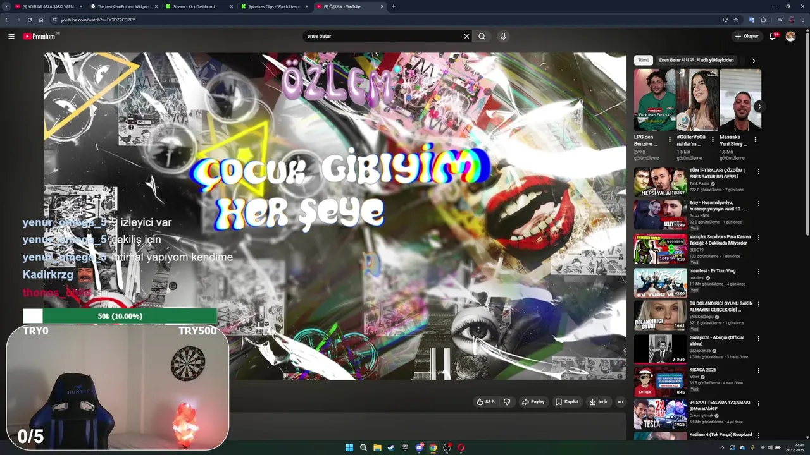The width and height of the screenshot is (810, 455).
Task: Open the browser extensions puzzle icon
Action: [763, 20]
